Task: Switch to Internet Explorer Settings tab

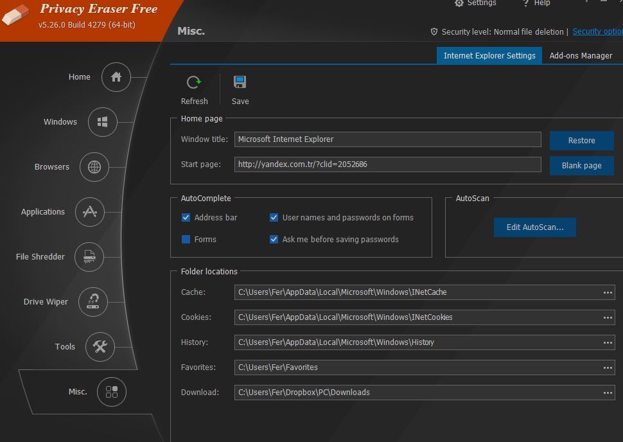Action: point(489,56)
